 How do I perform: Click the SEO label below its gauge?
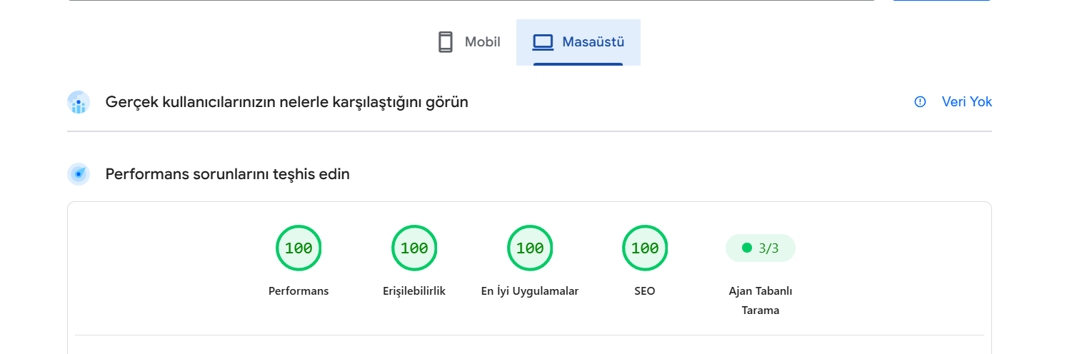(x=645, y=291)
